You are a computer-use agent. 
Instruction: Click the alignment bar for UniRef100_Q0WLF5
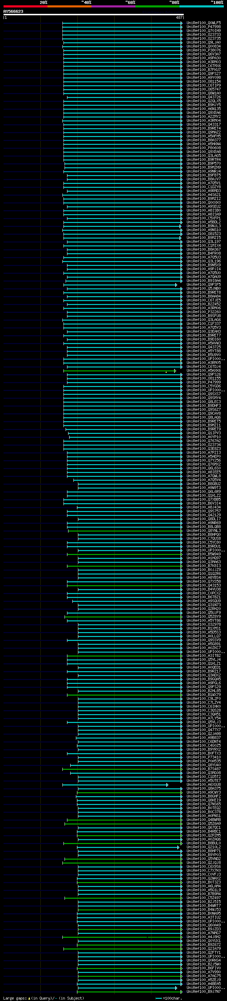click(122, 23)
